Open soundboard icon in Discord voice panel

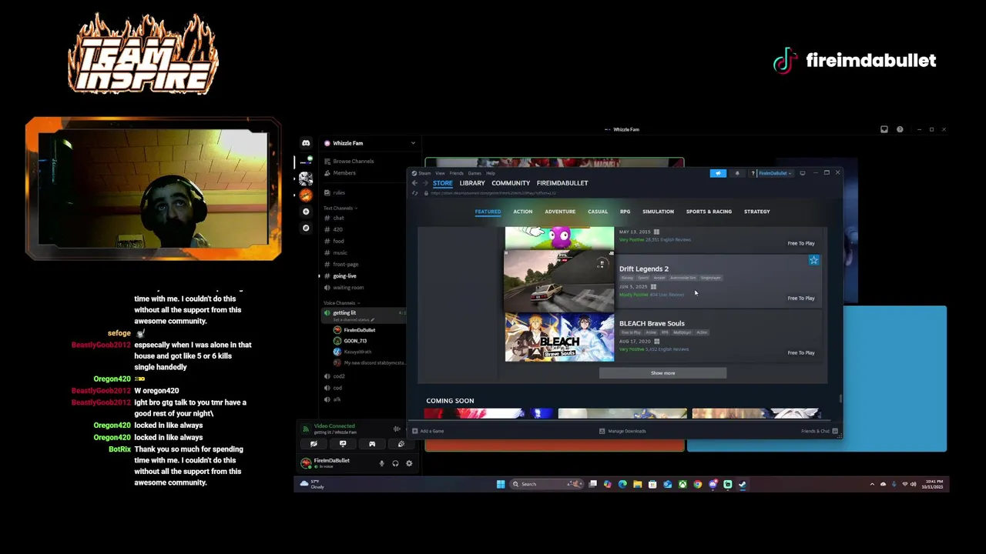[x=401, y=444]
